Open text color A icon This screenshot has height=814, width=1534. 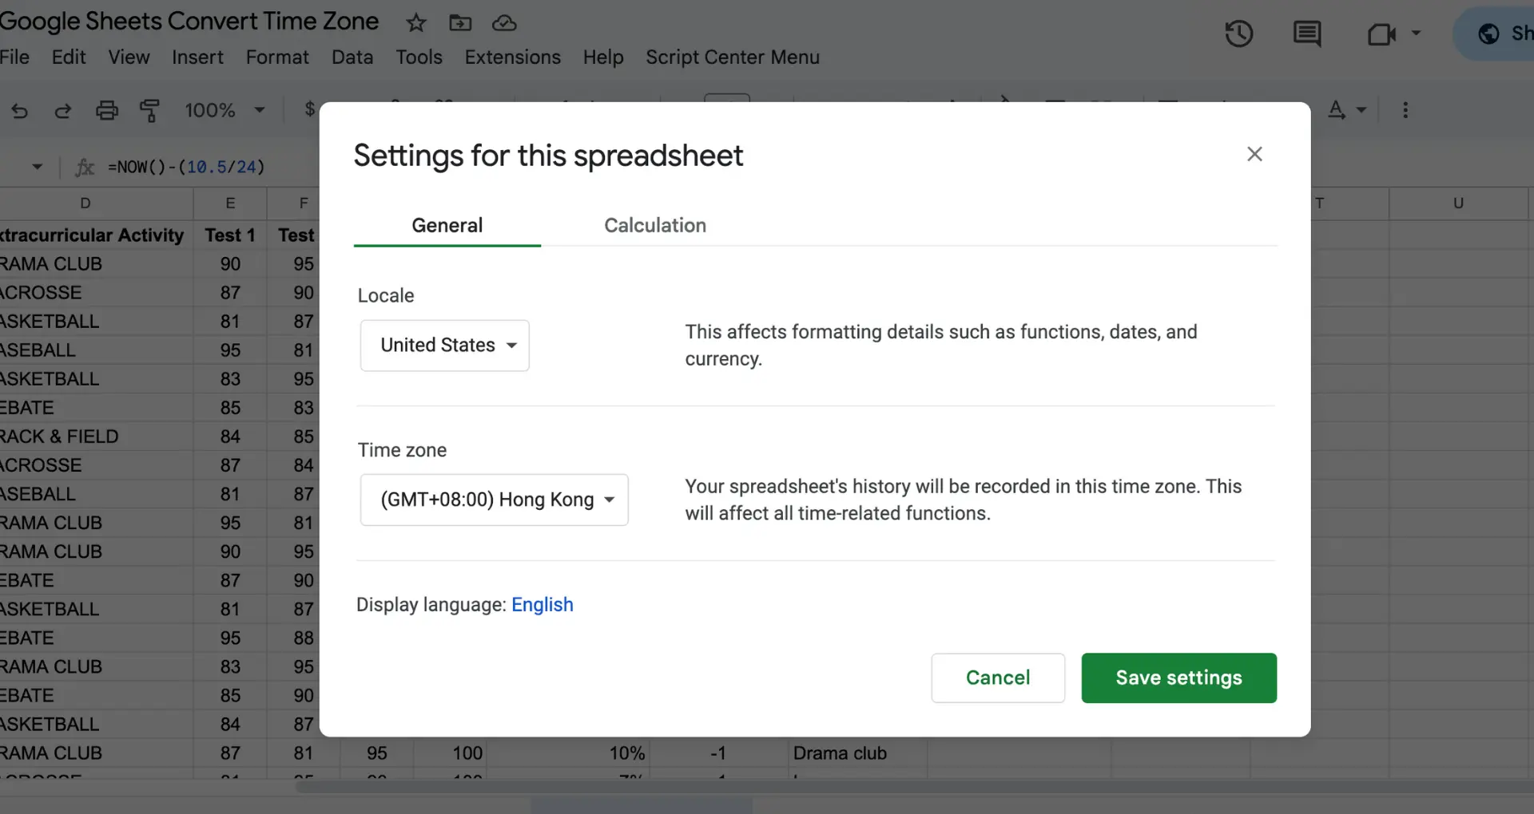pos(1337,110)
